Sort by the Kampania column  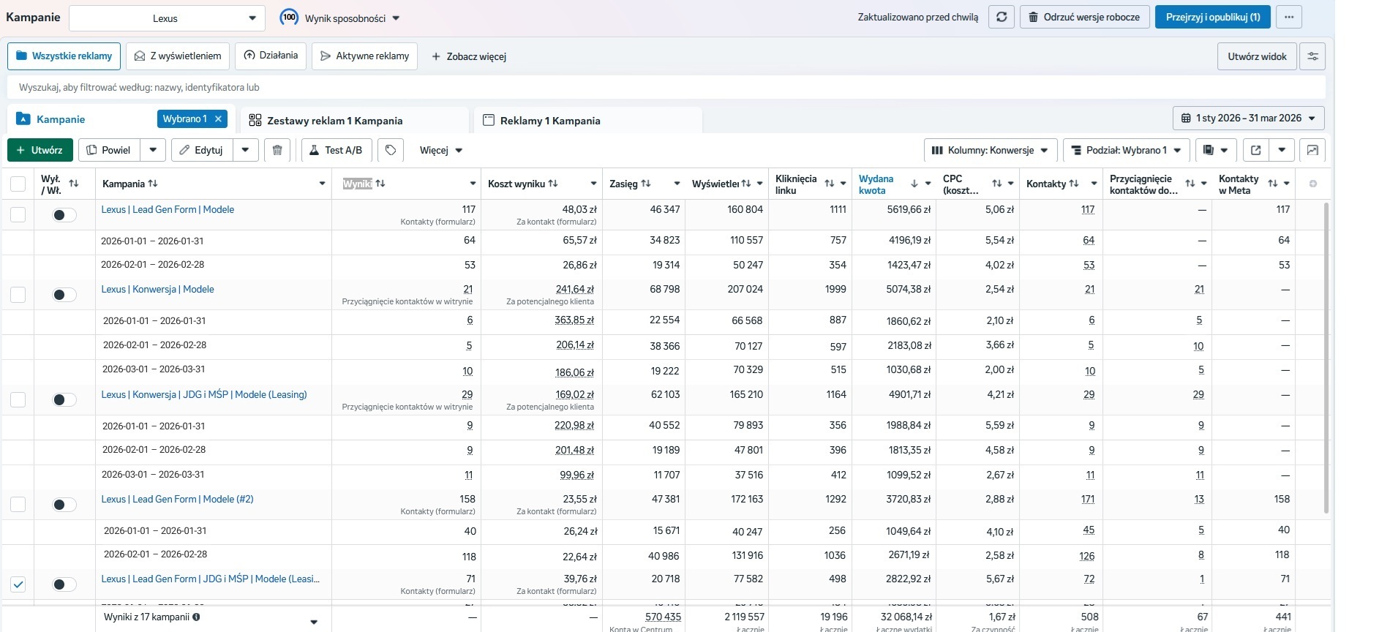point(153,184)
